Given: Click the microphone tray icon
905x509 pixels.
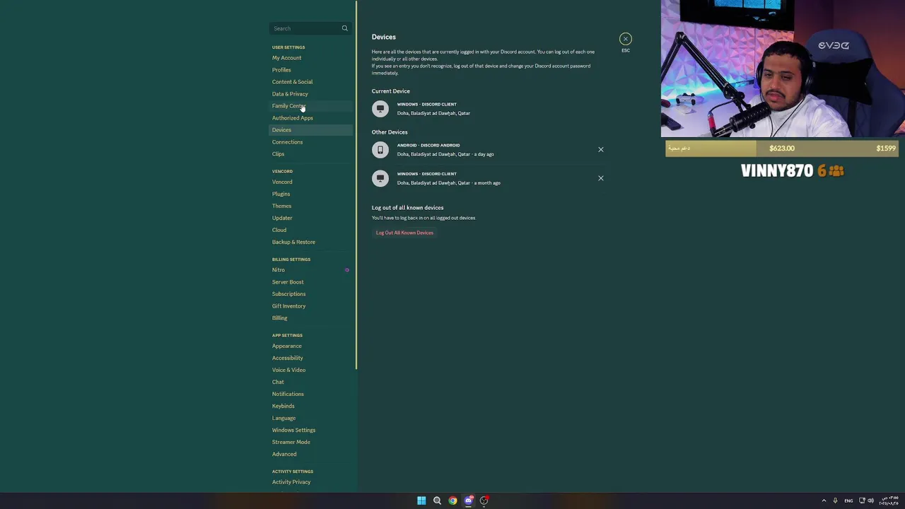Looking at the screenshot, I should pos(835,501).
